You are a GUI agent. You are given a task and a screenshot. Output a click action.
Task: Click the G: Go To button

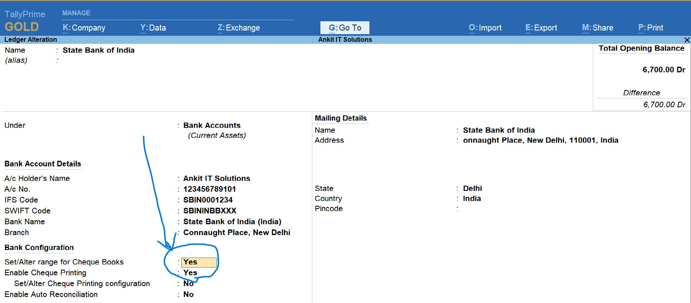pyautogui.click(x=345, y=28)
